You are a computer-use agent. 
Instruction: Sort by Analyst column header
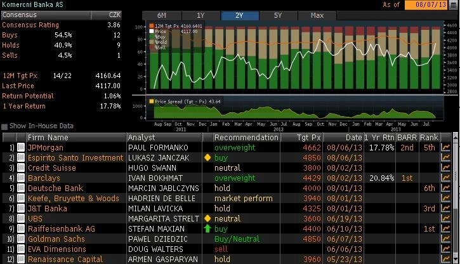[164, 137]
